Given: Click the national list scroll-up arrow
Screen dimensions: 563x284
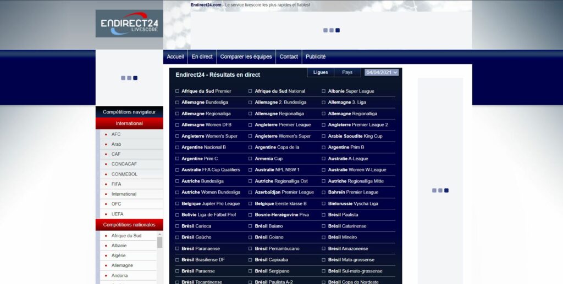Looking at the screenshot, I should pos(160,234).
